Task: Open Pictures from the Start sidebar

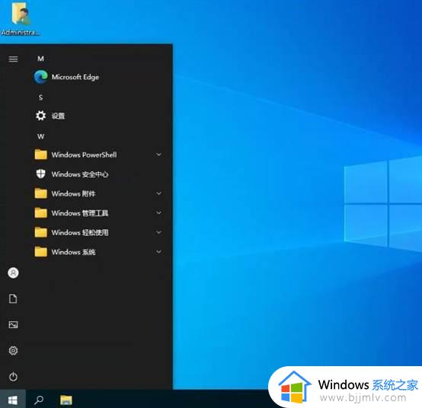Action: (x=13, y=324)
